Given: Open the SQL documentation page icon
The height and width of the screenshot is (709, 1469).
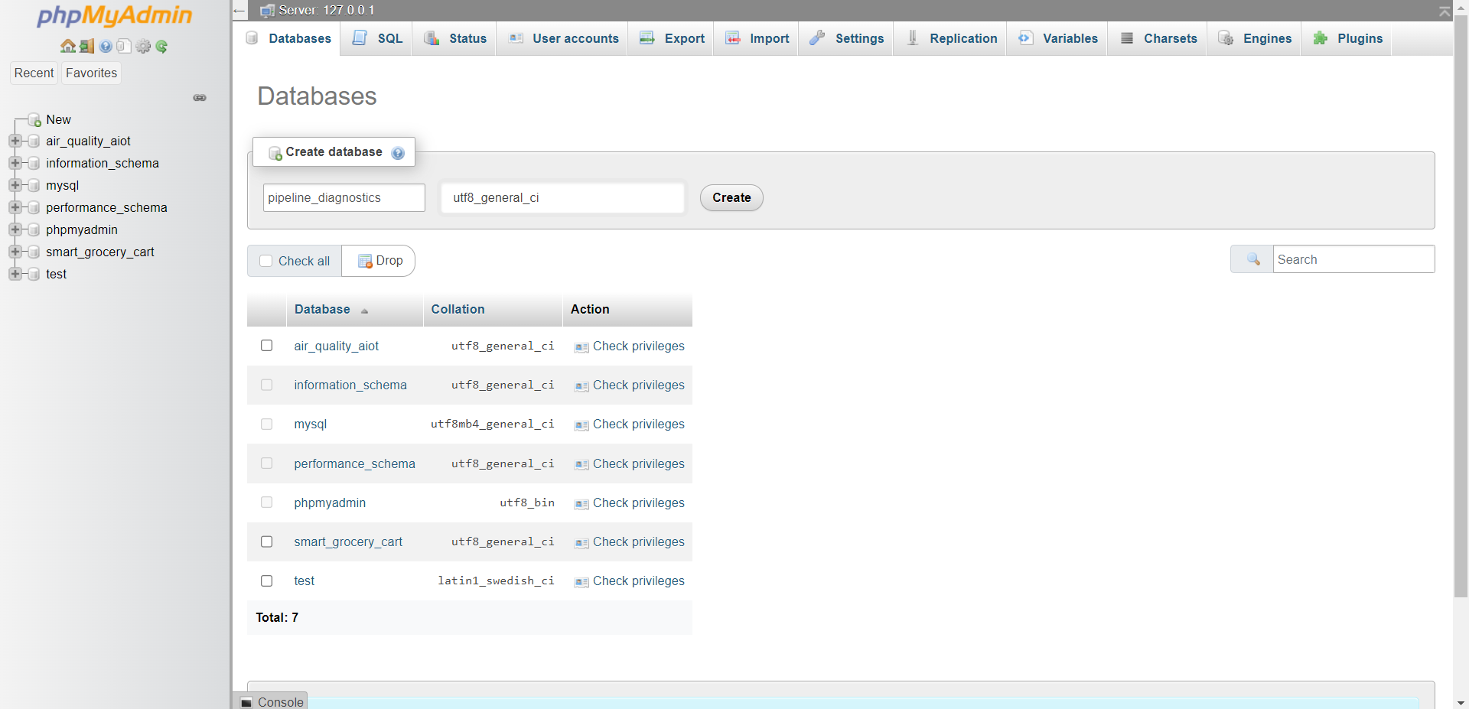Looking at the screenshot, I should click(x=124, y=46).
